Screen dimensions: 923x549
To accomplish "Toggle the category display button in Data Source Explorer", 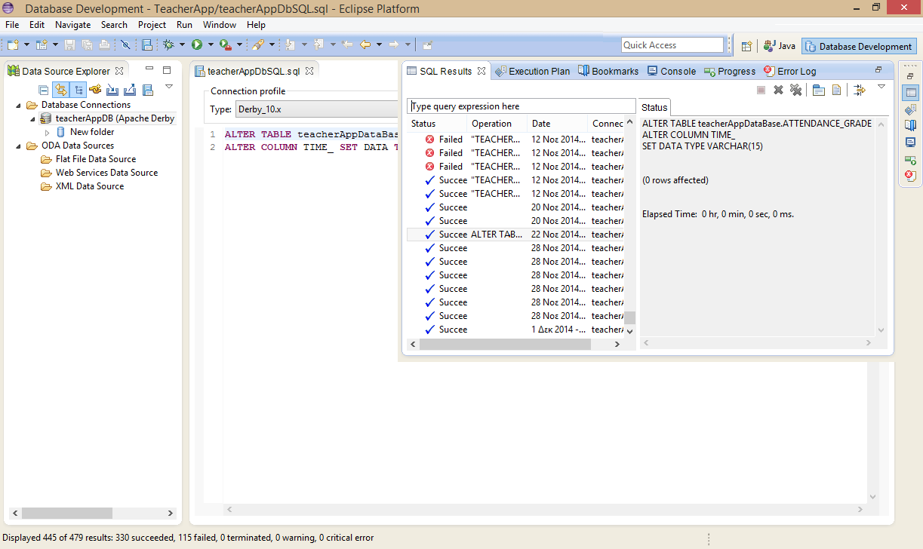I will point(78,90).
